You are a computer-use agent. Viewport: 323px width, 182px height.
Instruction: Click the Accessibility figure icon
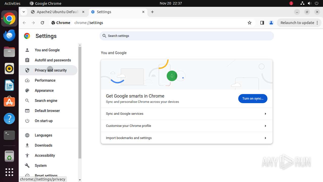pyautogui.click(x=27, y=155)
